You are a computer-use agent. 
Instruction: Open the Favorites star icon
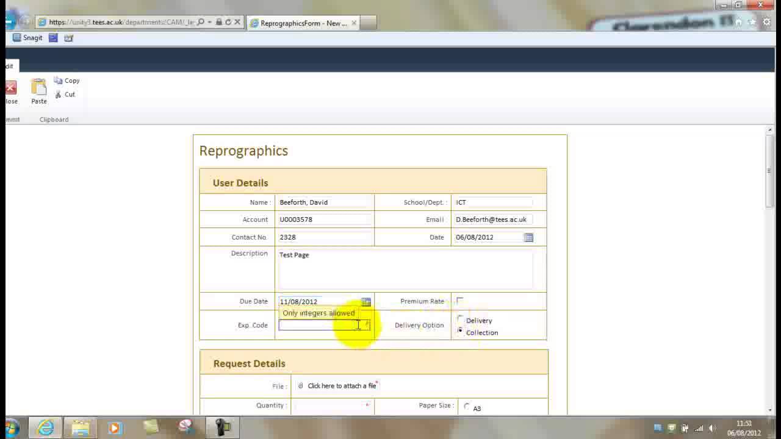[752, 22]
